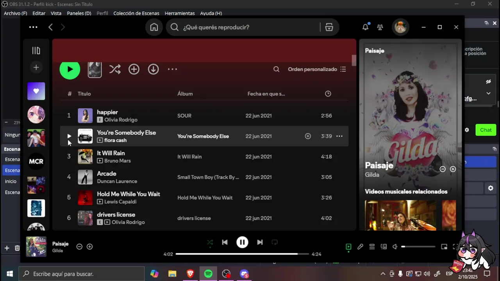
Task: Add Paisaje with plus in right panel
Action: coord(453,169)
